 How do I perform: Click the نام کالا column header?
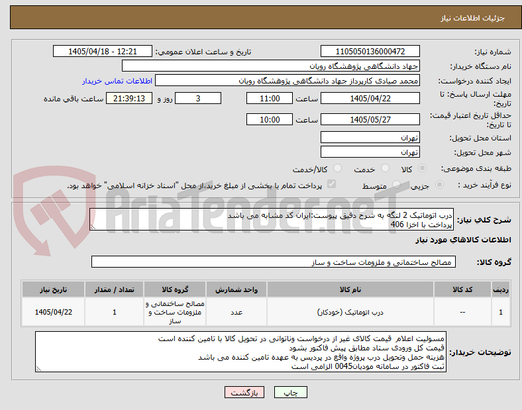point(350,289)
